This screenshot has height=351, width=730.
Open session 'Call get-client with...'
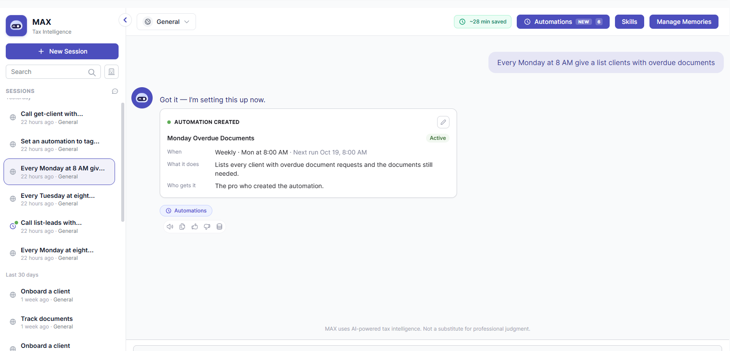click(59, 118)
